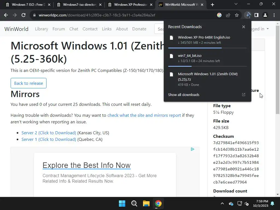Image resolution: width=280 pixels, height=210 pixels.
Task: Open downloads page via external link icon
Action: 244,95
